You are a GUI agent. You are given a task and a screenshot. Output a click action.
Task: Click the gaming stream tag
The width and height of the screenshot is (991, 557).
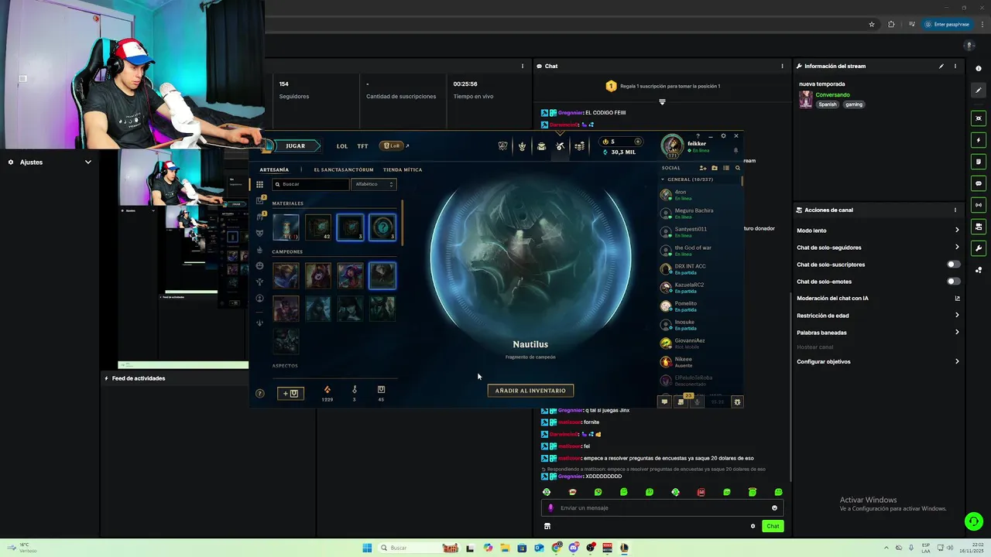854,104
